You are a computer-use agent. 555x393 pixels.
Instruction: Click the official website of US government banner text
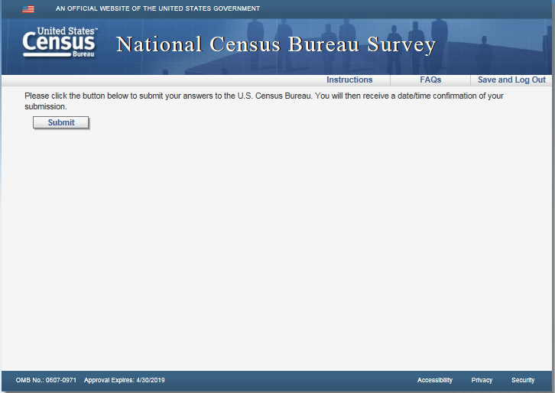click(158, 8)
